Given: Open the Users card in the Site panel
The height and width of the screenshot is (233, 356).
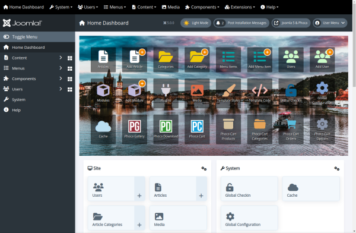Looking at the screenshot, I should (x=111, y=188).
